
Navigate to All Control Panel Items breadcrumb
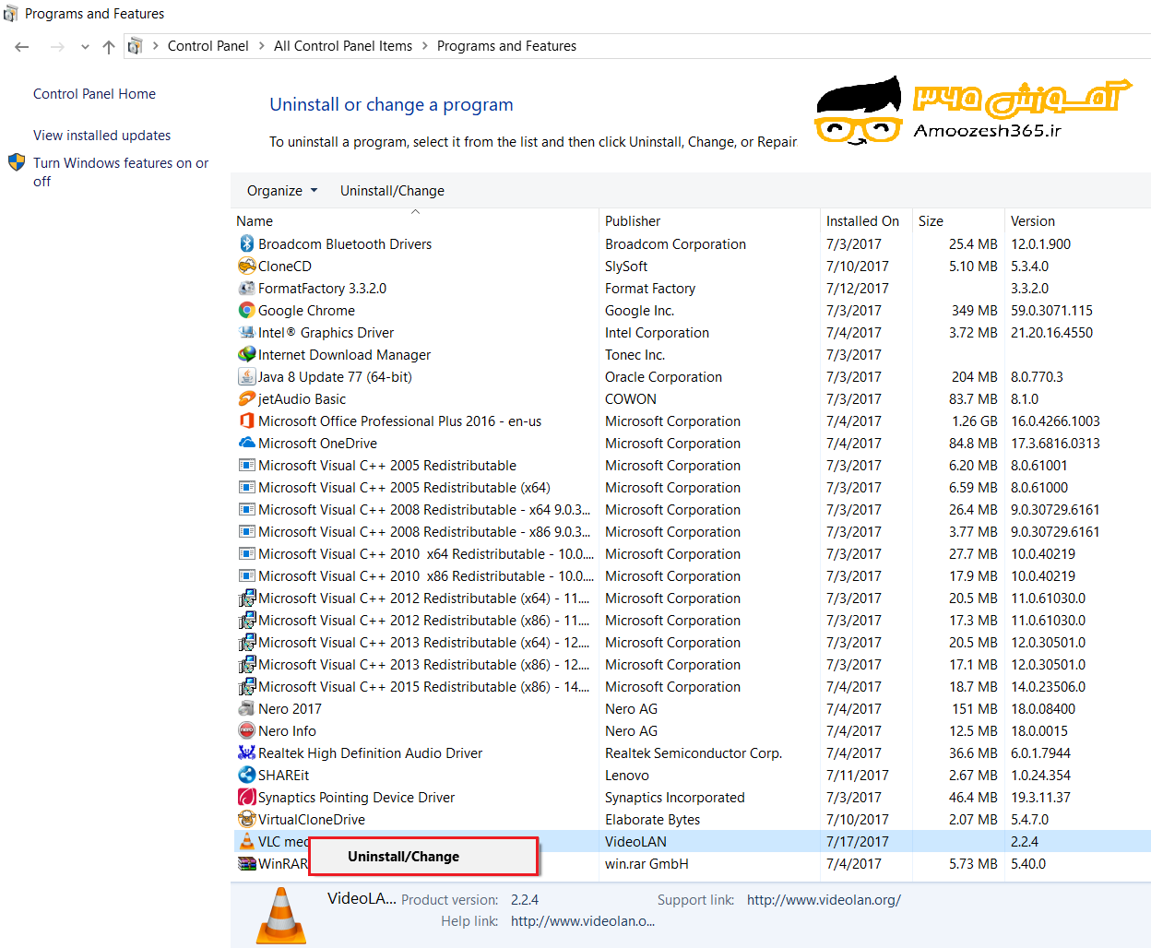[343, 46]
